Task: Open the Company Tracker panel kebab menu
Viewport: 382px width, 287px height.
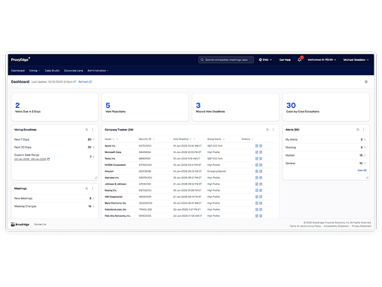Action: pos(274,130)
